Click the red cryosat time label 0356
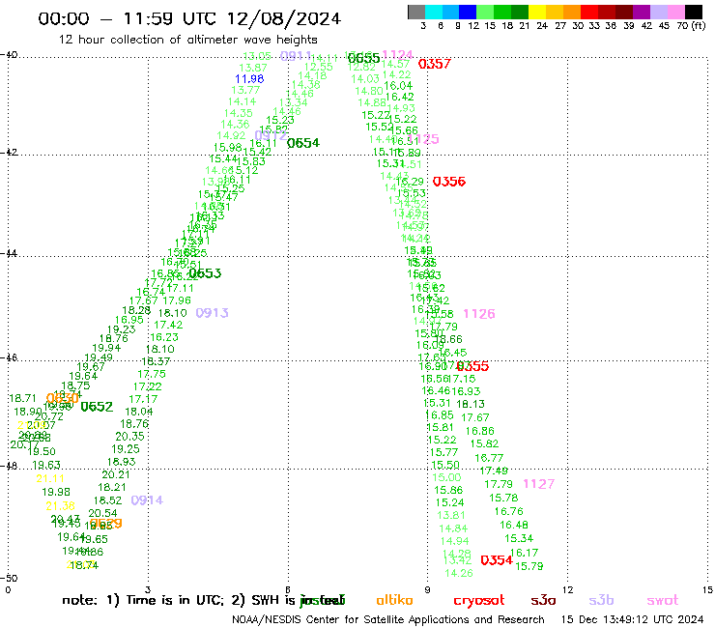715x628 pixels. click(x=449, y=182)
